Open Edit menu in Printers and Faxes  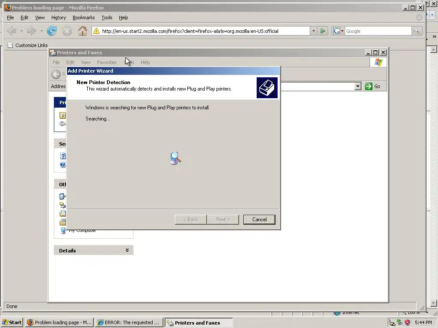(70, 62)
